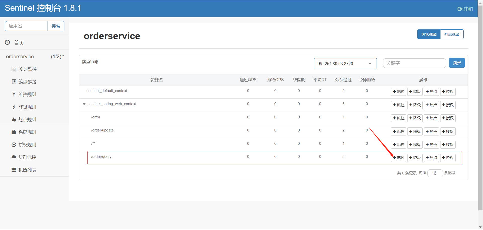Viewport: 483px width, 230px height.
Task: Click the list icon for 簇点链路
Action: [14, 82]
